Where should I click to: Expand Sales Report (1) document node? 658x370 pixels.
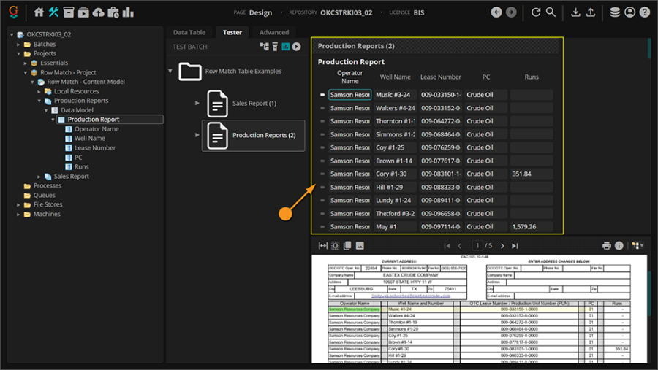197,104
